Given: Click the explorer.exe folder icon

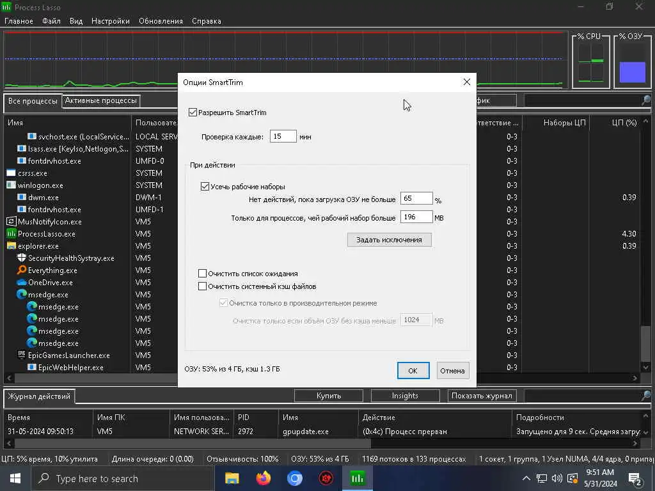Looking at the screenshot, I should [12, 245].
